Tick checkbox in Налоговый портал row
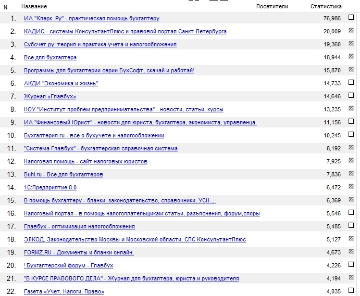 (x=351, y=212)
